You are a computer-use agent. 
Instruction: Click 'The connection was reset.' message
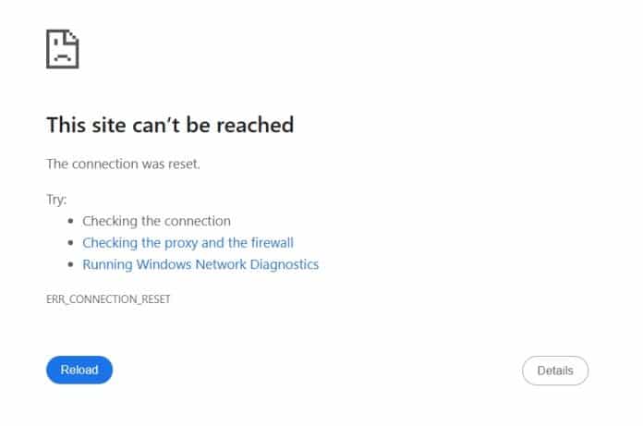(x=123, y=164)
